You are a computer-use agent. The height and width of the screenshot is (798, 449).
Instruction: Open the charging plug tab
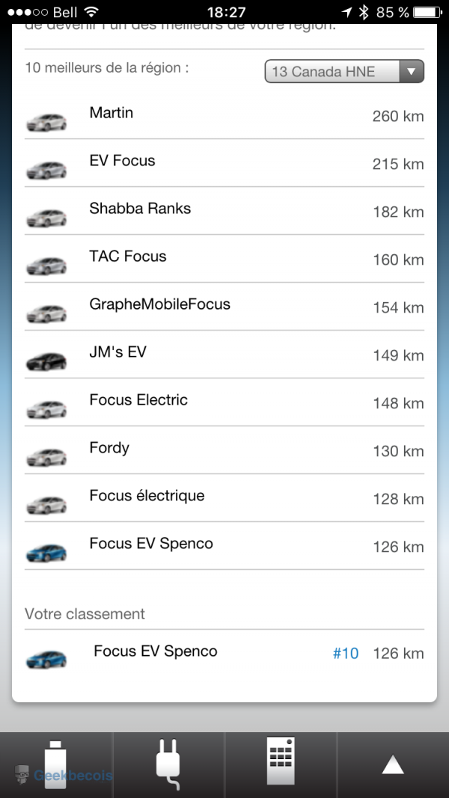[168, 764]
